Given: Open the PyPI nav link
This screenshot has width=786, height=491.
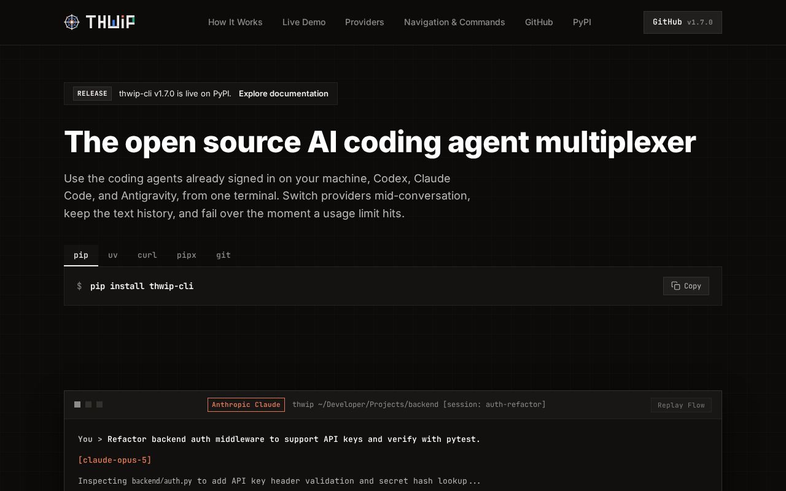Looking at the screenshot, I should point(582,22).
